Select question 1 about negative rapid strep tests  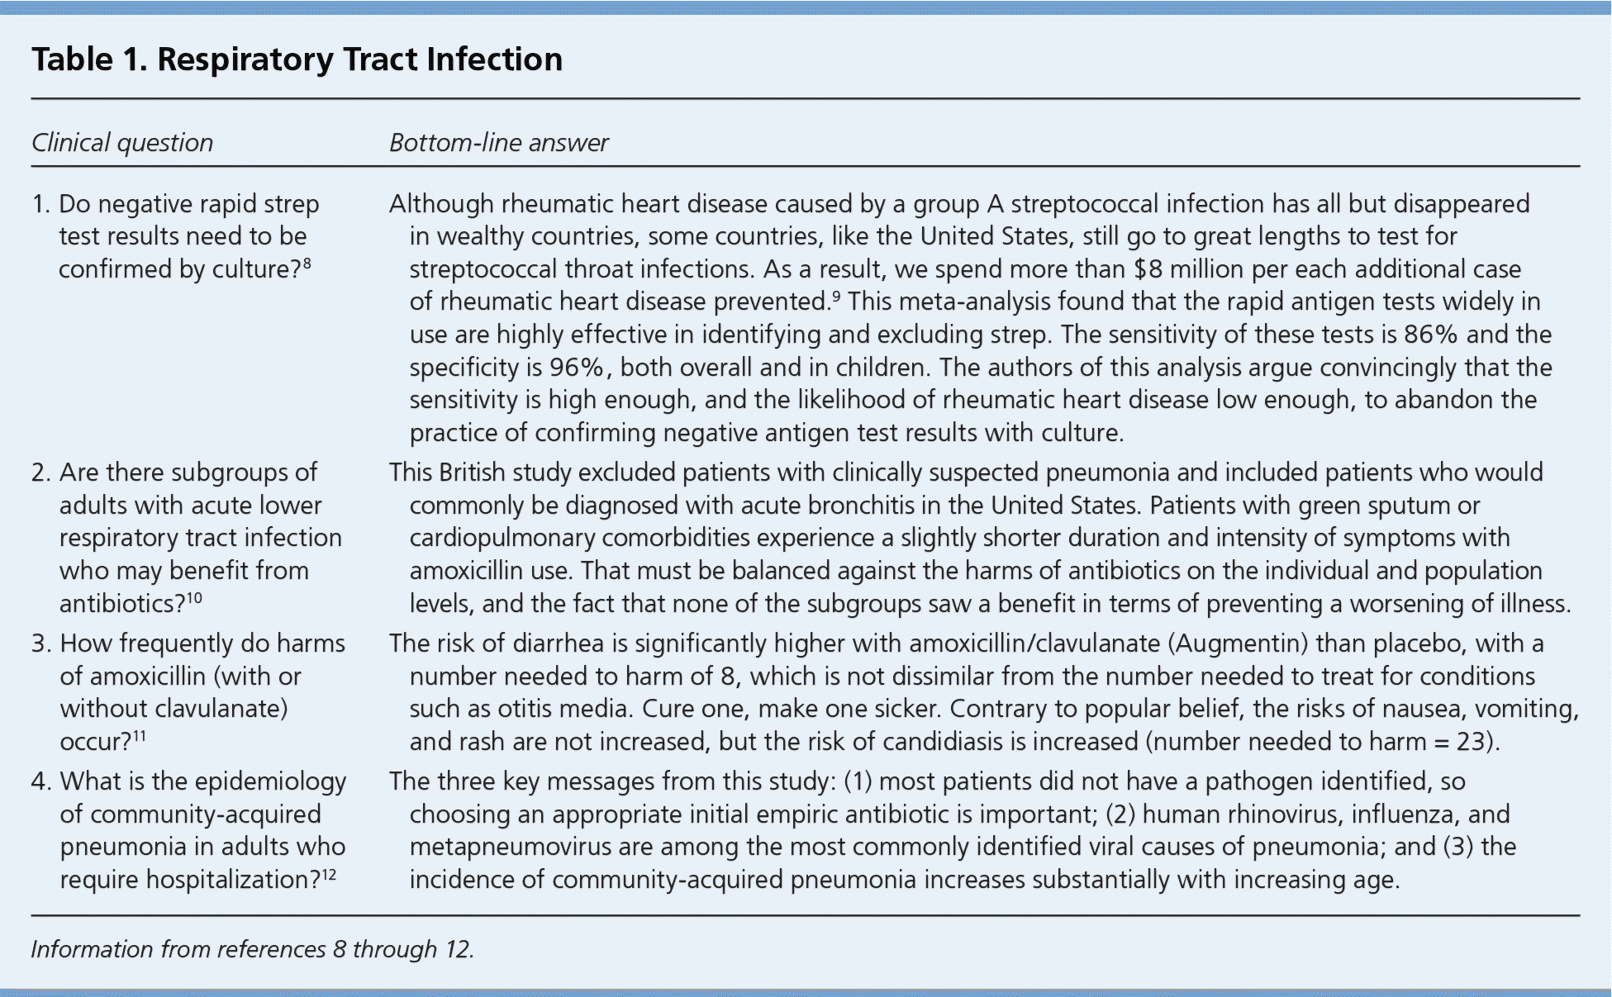(x=188, y=236)
